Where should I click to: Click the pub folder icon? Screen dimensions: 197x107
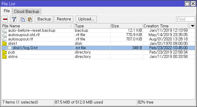click(x=4, y=52)
